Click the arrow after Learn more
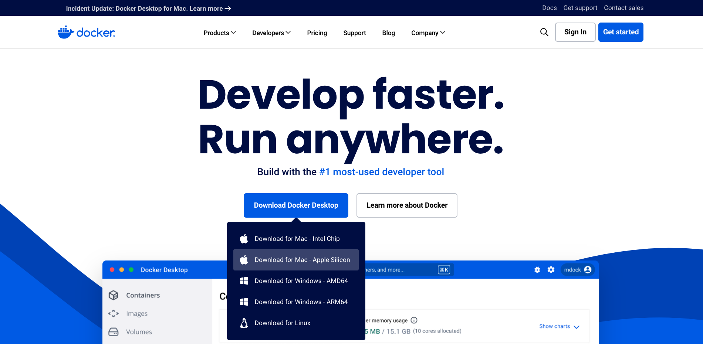 coord(228,8)
